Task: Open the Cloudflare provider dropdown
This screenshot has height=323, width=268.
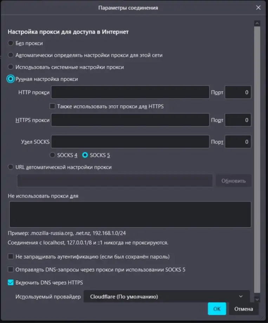Action: pos(166,296)
